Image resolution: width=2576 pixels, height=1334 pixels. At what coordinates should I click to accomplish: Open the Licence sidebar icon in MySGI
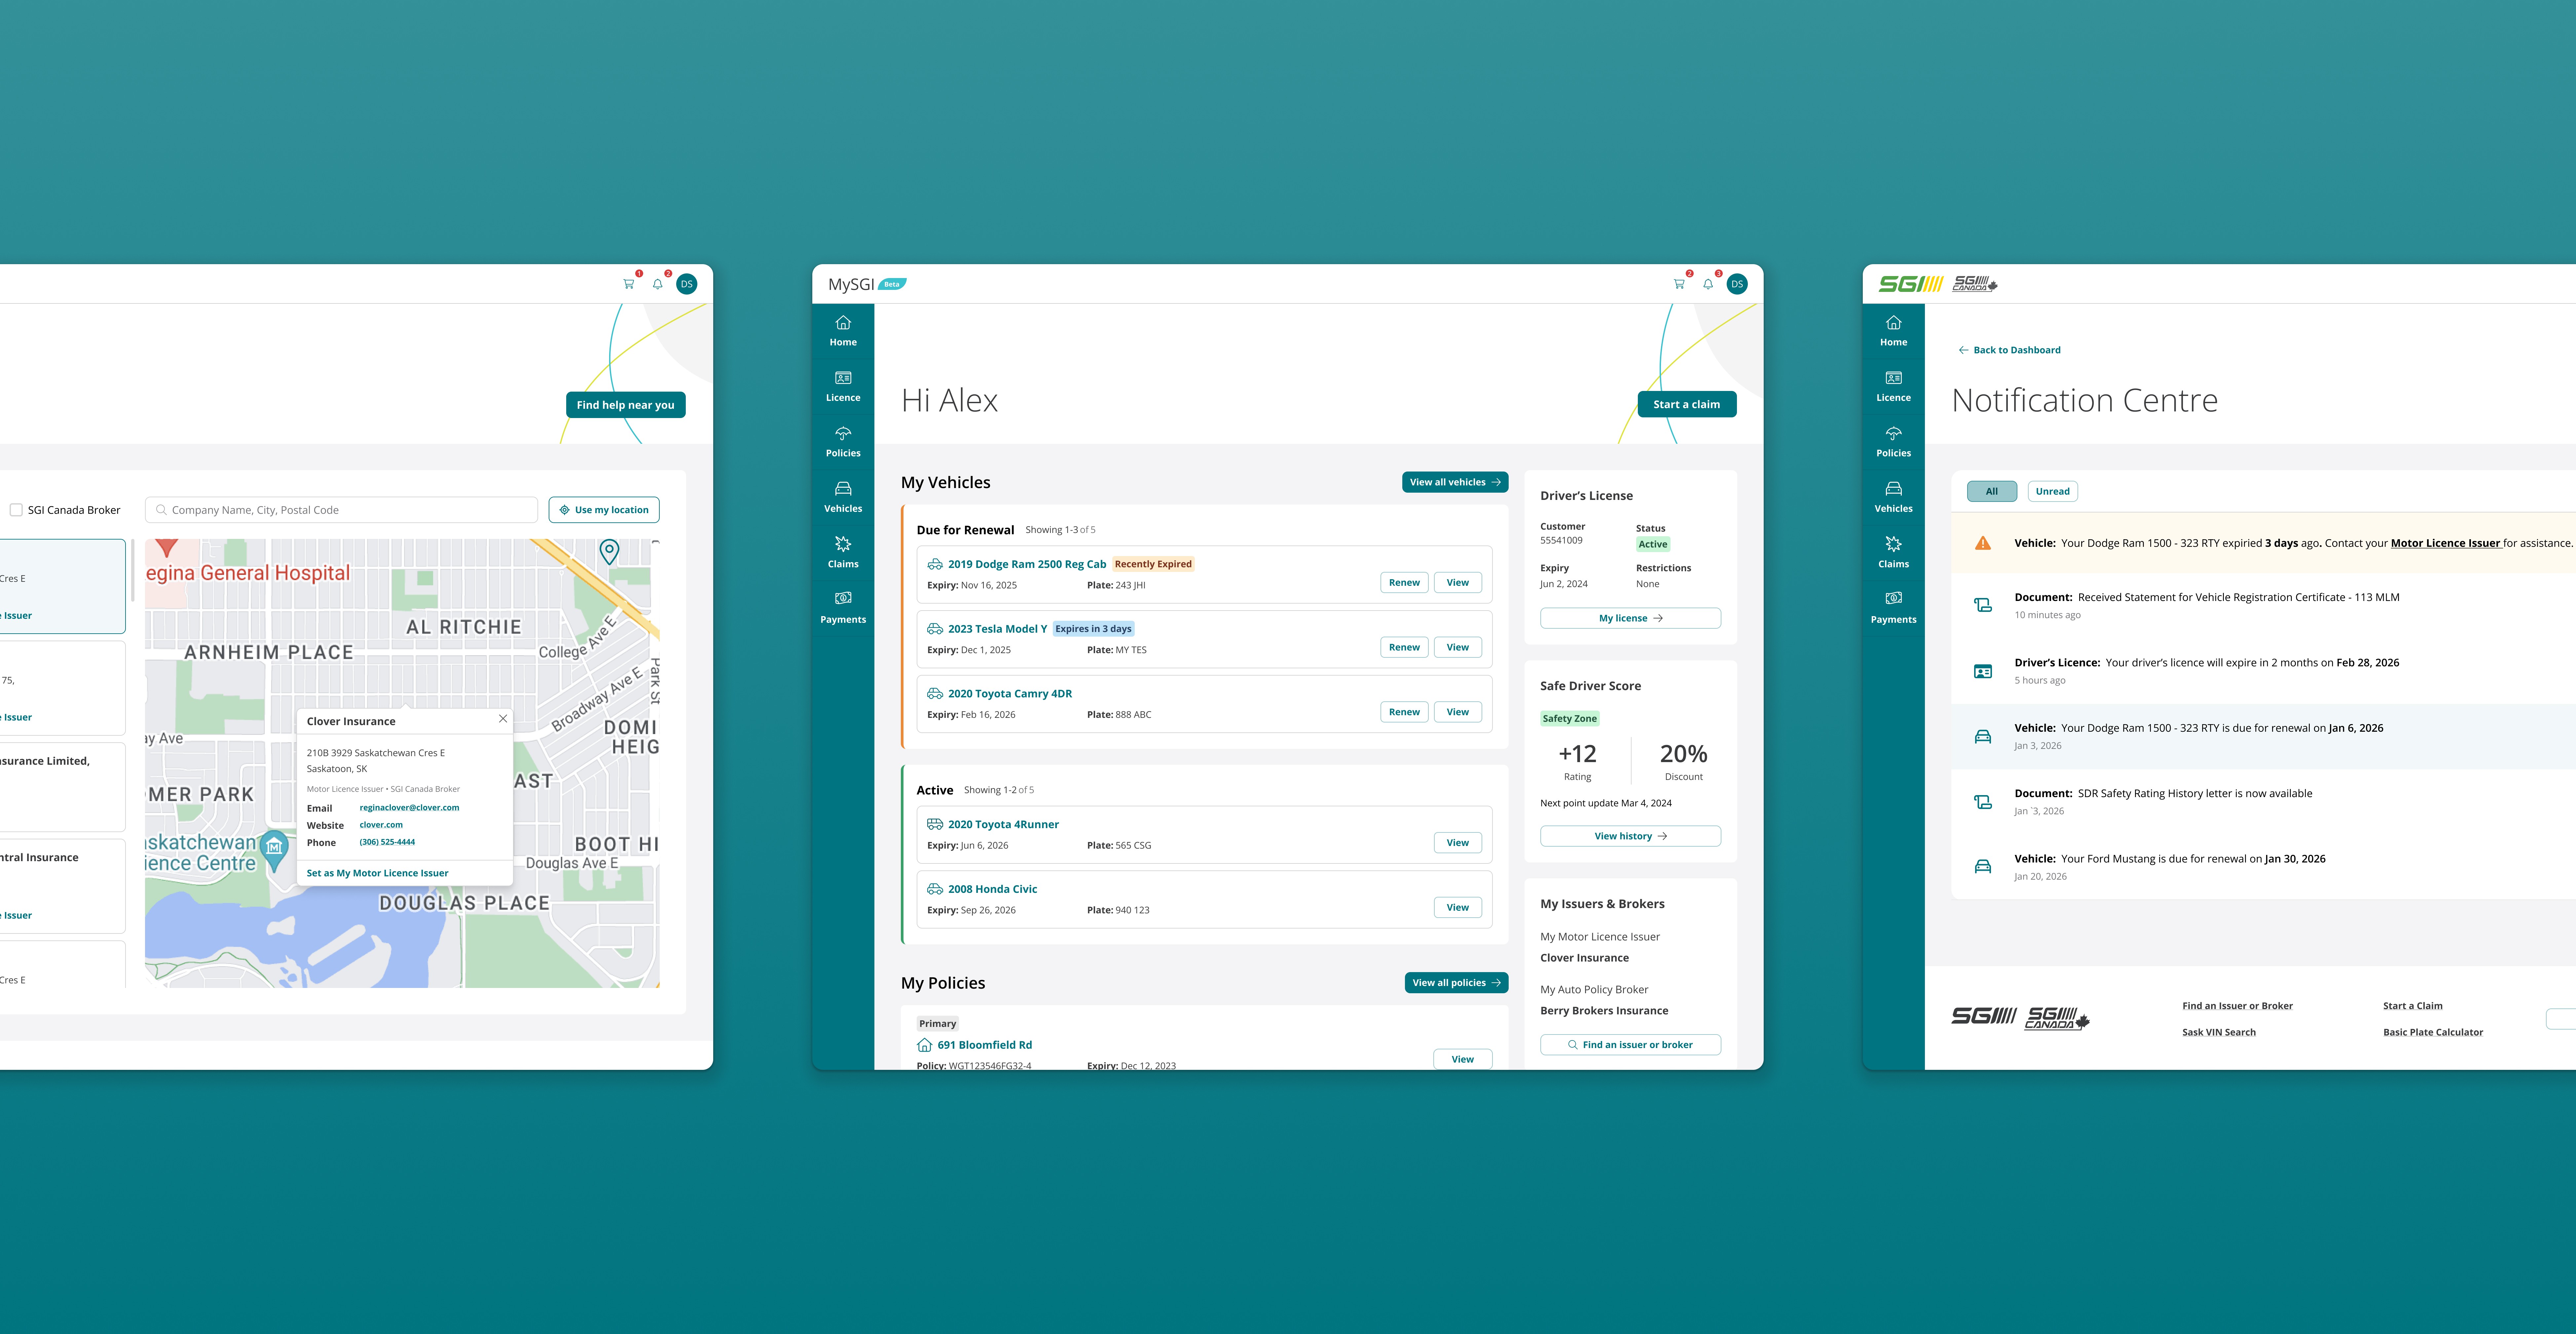(x=843, y=386)
